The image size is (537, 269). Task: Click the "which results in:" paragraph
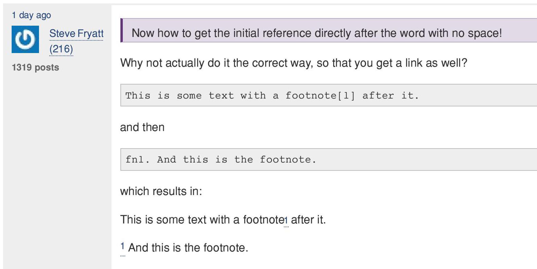(x=161, y=191)
